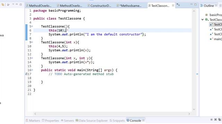Click 'System.out.println(x);' on line 11

pos(69,50)
